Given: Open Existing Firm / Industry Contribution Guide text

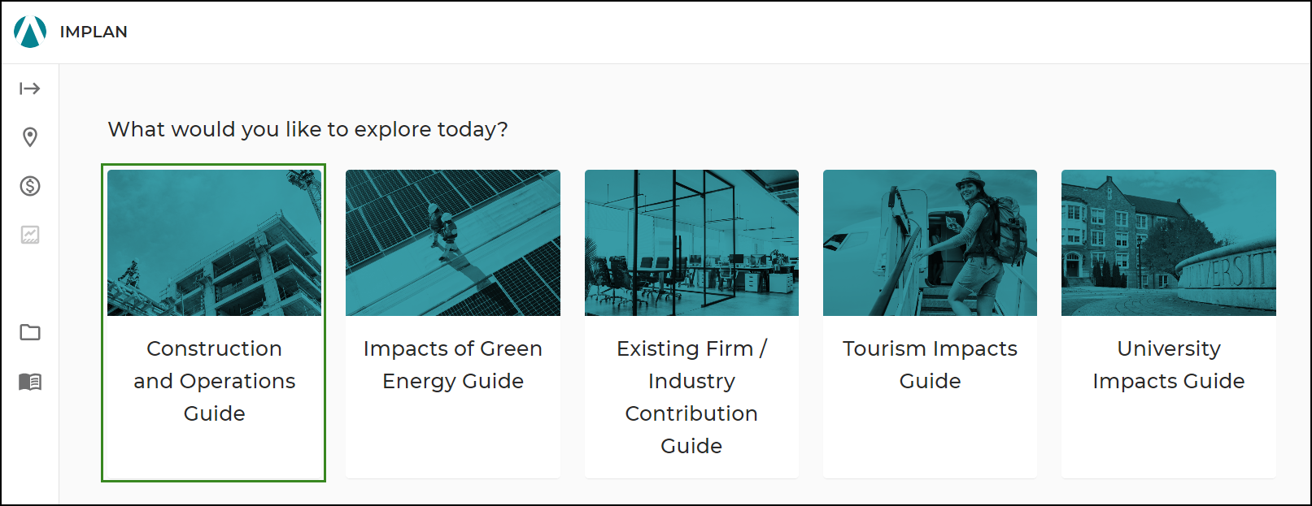Looking at the screenshot, I should click(x=691, y=397).
